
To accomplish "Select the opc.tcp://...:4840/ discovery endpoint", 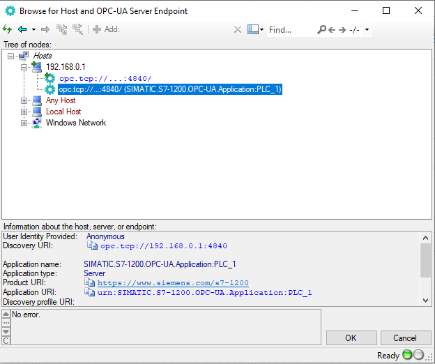I will click(x=105, y=79).
